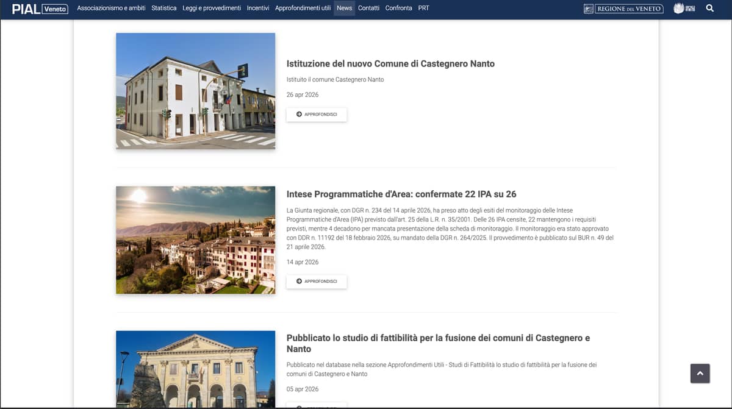Open the Confronta menu item

(399, 8)
